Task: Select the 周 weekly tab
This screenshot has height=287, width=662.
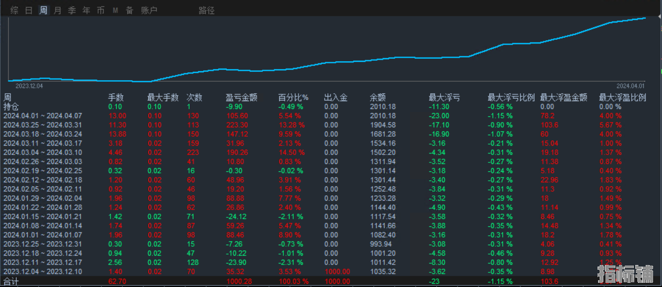Action: pos(43,10)
